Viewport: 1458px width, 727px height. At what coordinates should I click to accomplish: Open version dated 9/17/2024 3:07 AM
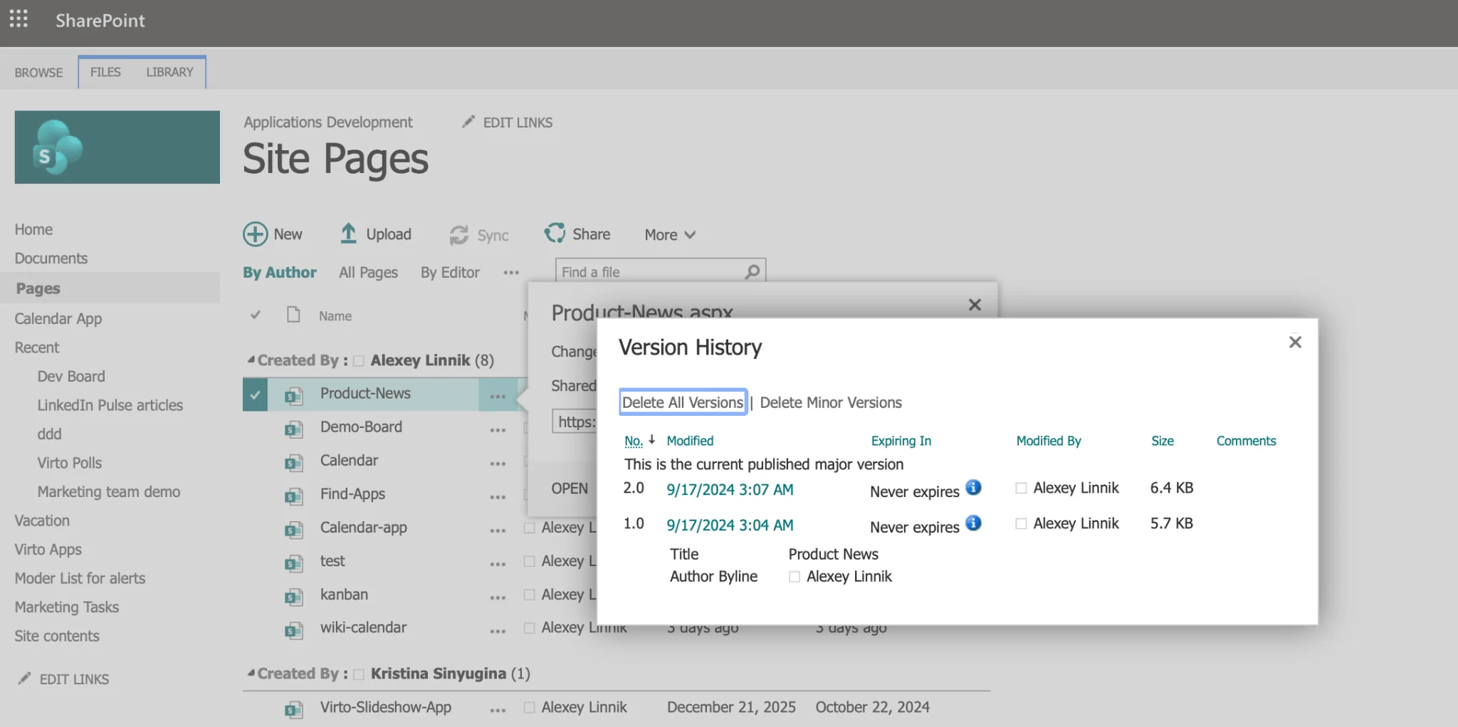[x=730, y=490]
